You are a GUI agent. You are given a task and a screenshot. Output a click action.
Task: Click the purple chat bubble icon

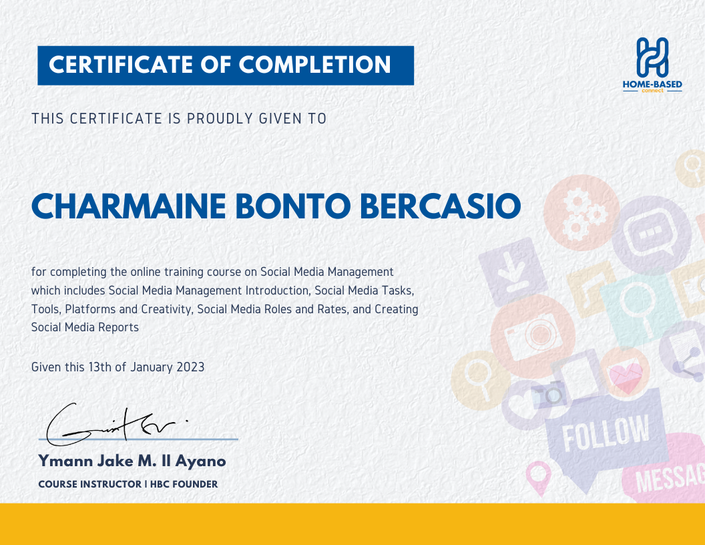[x=652, y=235]
